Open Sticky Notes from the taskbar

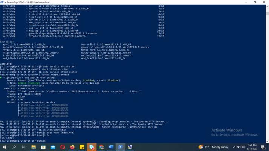82,147
